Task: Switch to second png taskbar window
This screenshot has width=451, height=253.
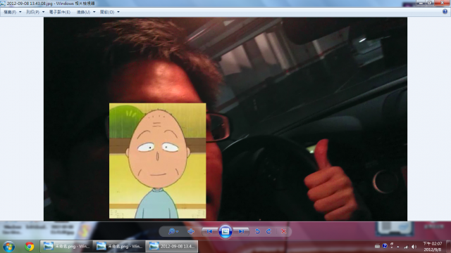Action: click(x=119, y=247)
